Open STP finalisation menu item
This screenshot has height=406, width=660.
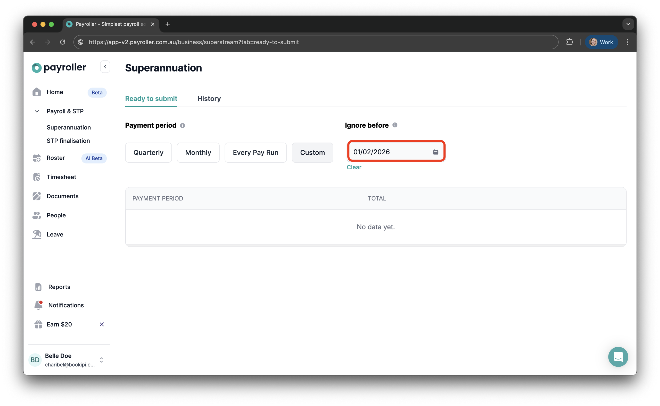tap(68, 141)
